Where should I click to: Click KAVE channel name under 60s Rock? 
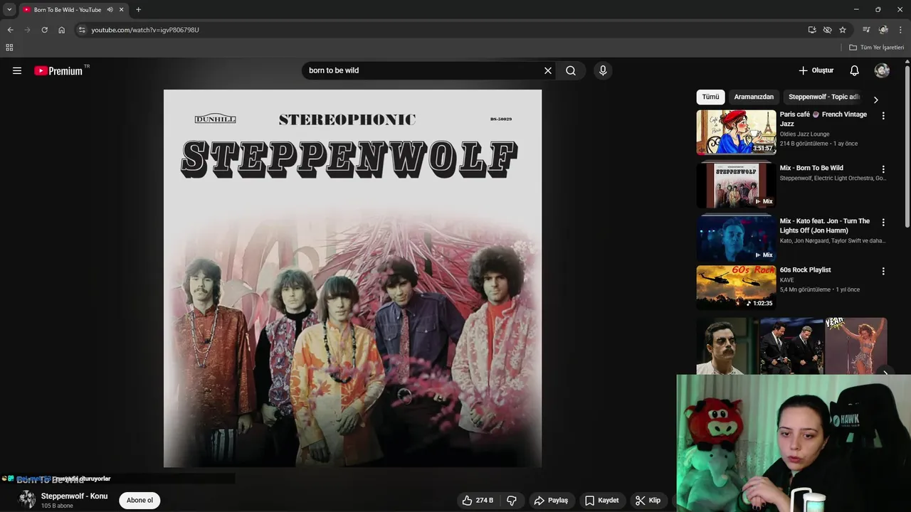tap(786, 280)
